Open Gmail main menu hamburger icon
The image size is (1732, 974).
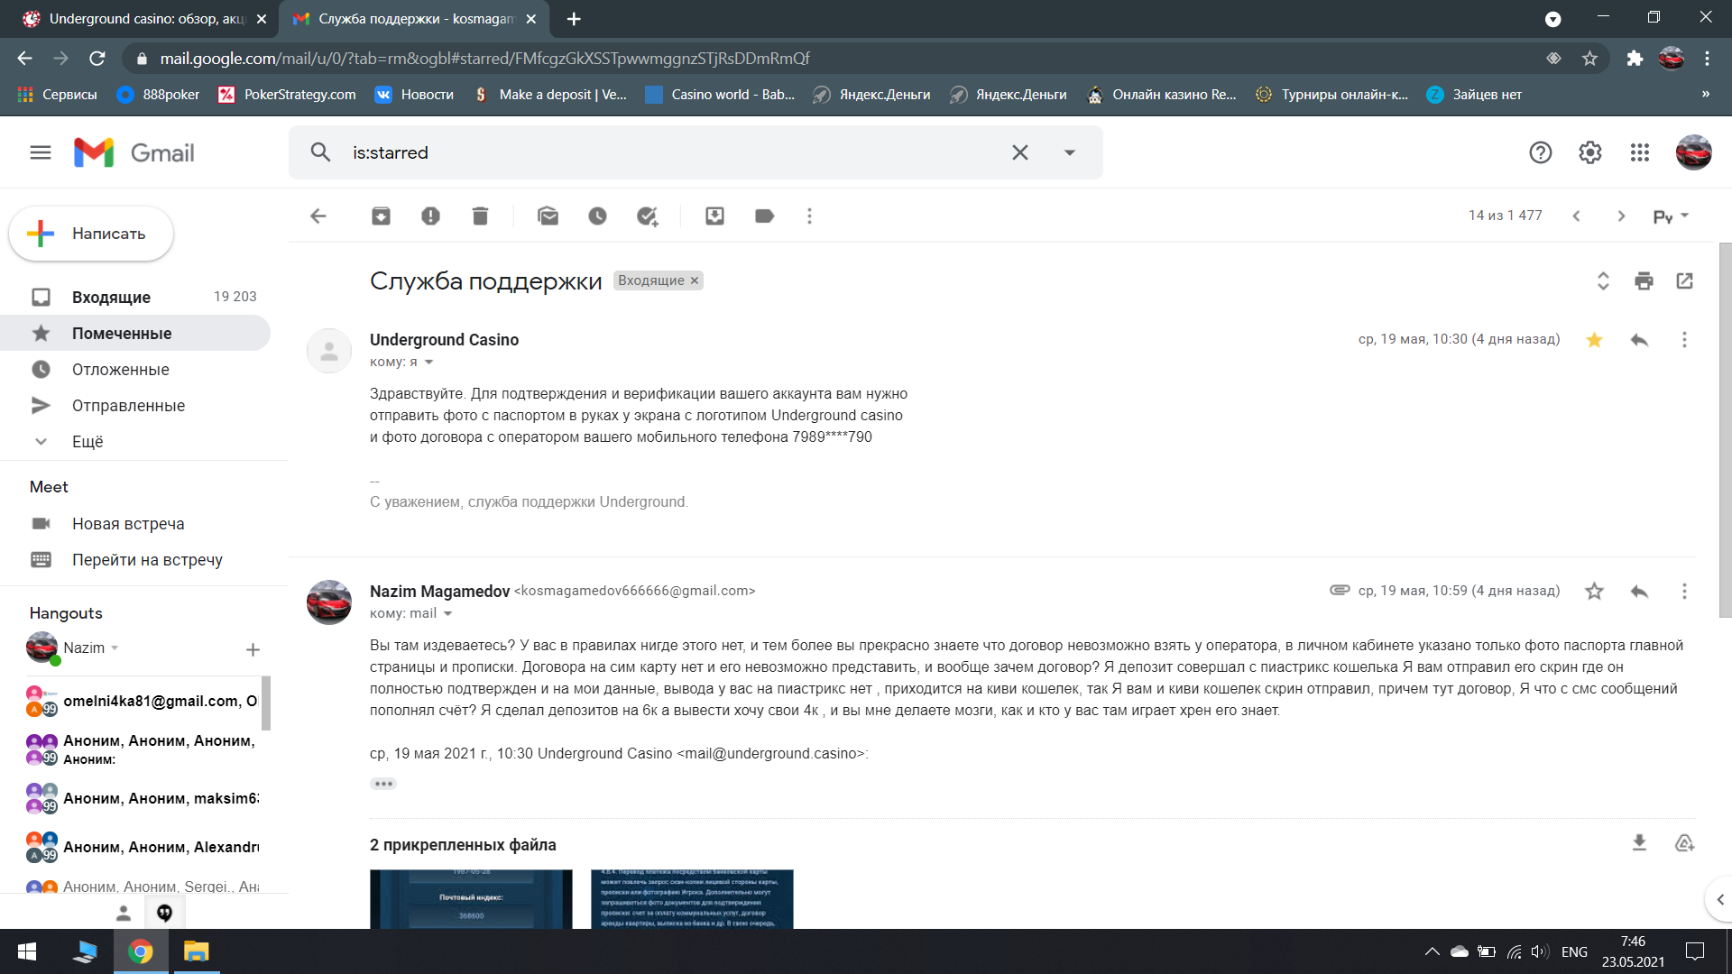[41, 152]
